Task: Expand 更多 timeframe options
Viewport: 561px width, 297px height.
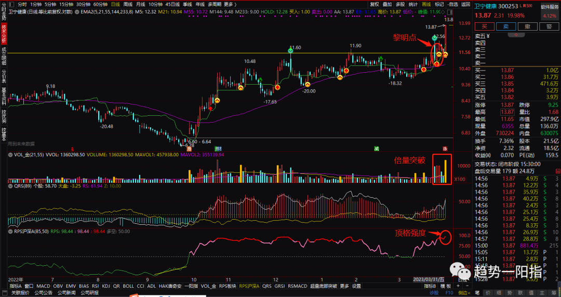Action: (x=230, y=4)
